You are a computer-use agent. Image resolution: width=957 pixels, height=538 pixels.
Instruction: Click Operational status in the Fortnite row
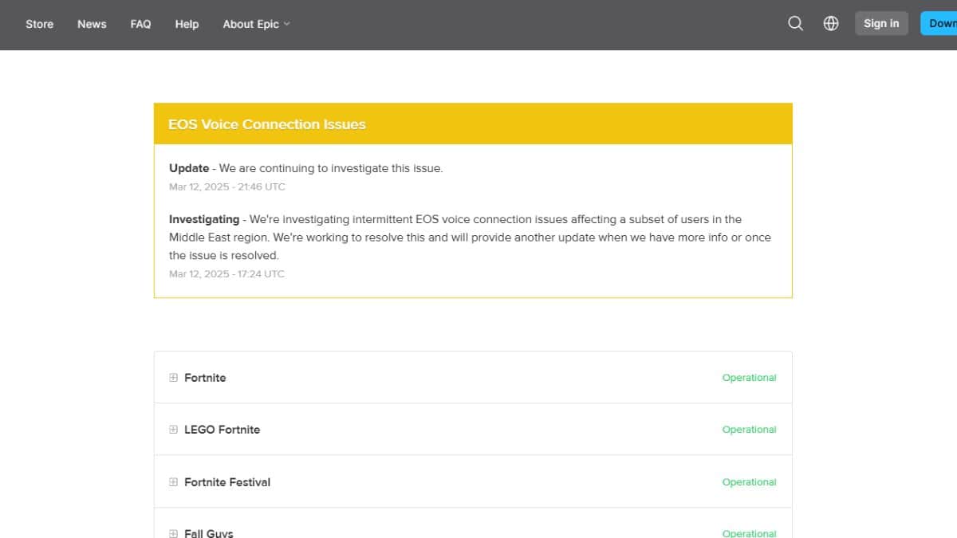(x=749, y=378)
